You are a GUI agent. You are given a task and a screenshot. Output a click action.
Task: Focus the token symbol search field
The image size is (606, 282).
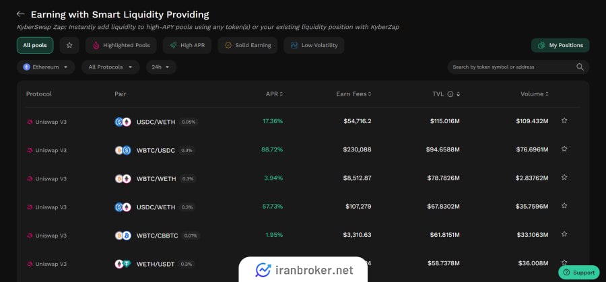(x=512, y=67)
